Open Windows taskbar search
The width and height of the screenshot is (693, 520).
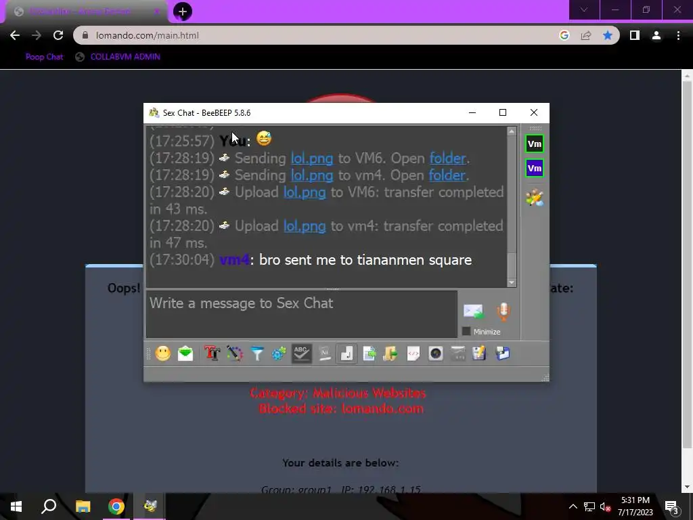click(49, 506)
